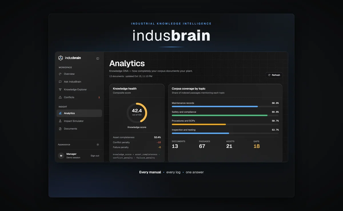343x211 pixels.
Task: Click the Procedures and SOPs progress bar
Action: tap(225, 124)
